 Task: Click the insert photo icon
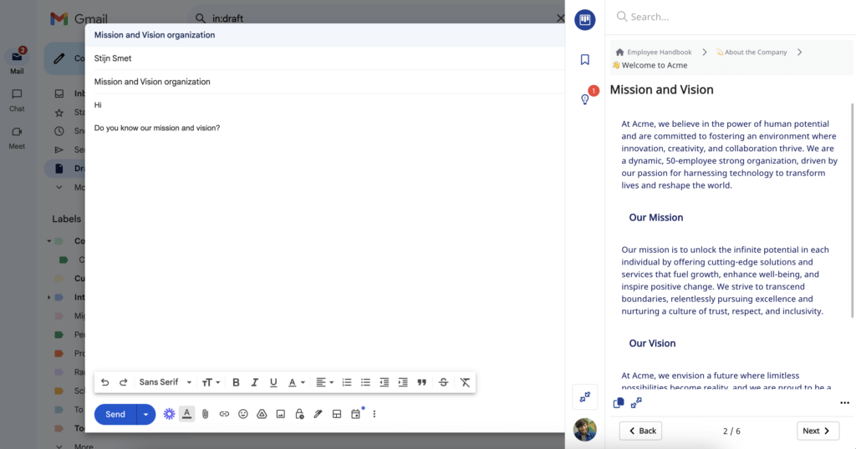click(x=281, y=414)
